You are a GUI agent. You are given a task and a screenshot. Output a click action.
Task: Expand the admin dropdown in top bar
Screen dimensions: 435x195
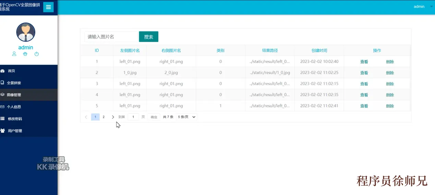pos(423,7)
